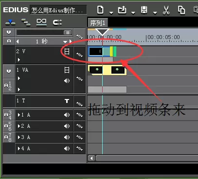198x179 pixels.
Task: Increase timeline scale with right arrow
Action: (71, 41)
